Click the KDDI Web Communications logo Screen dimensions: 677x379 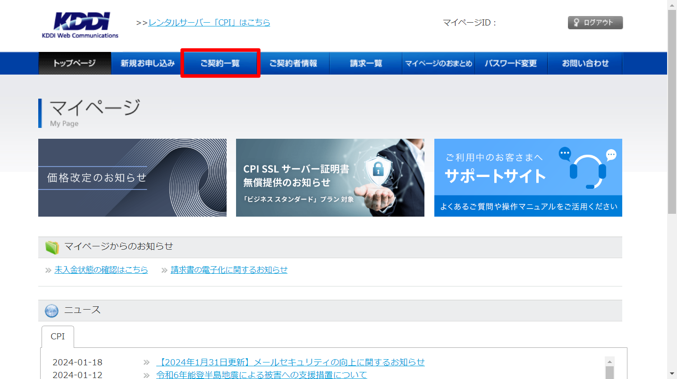click(x=80, y=25)
